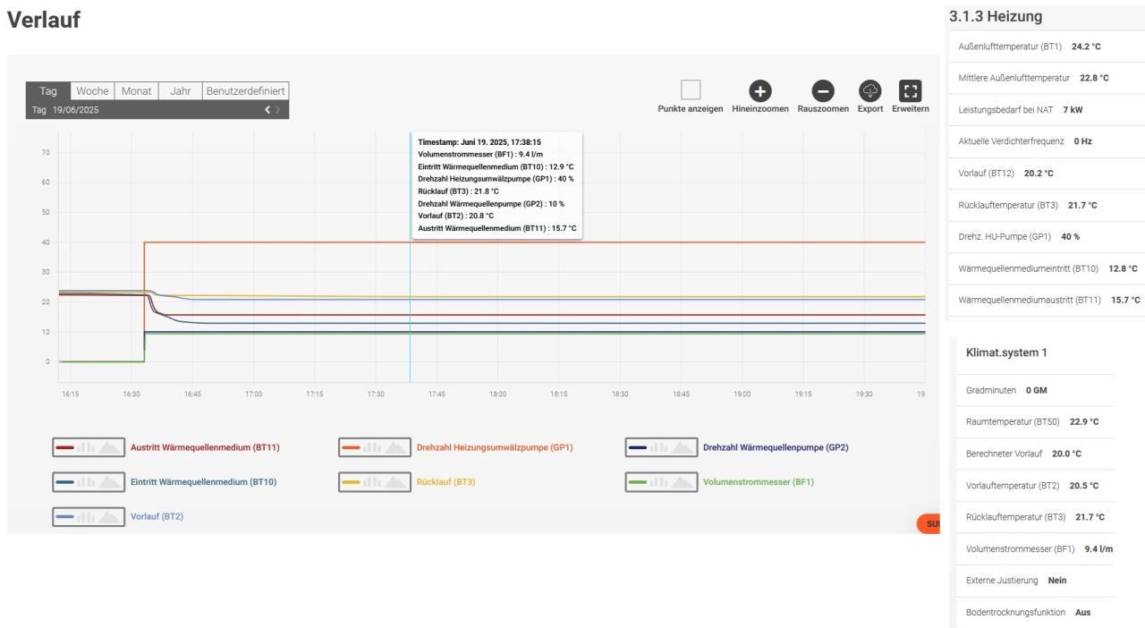Viewport: 1145px width, 628px height.
Task: Click the Erweitern fullscreen icon
Action: coord(910,90)
